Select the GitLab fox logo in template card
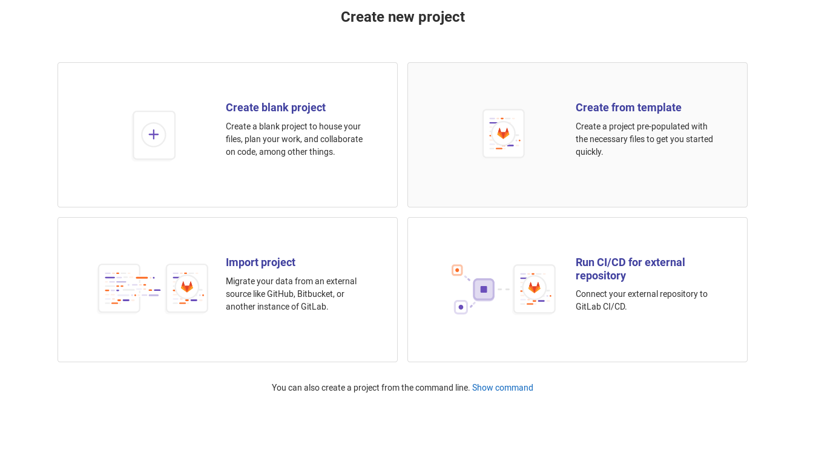Screen dimensions: 813x459 pyautogui.click(x=504, y=133)
